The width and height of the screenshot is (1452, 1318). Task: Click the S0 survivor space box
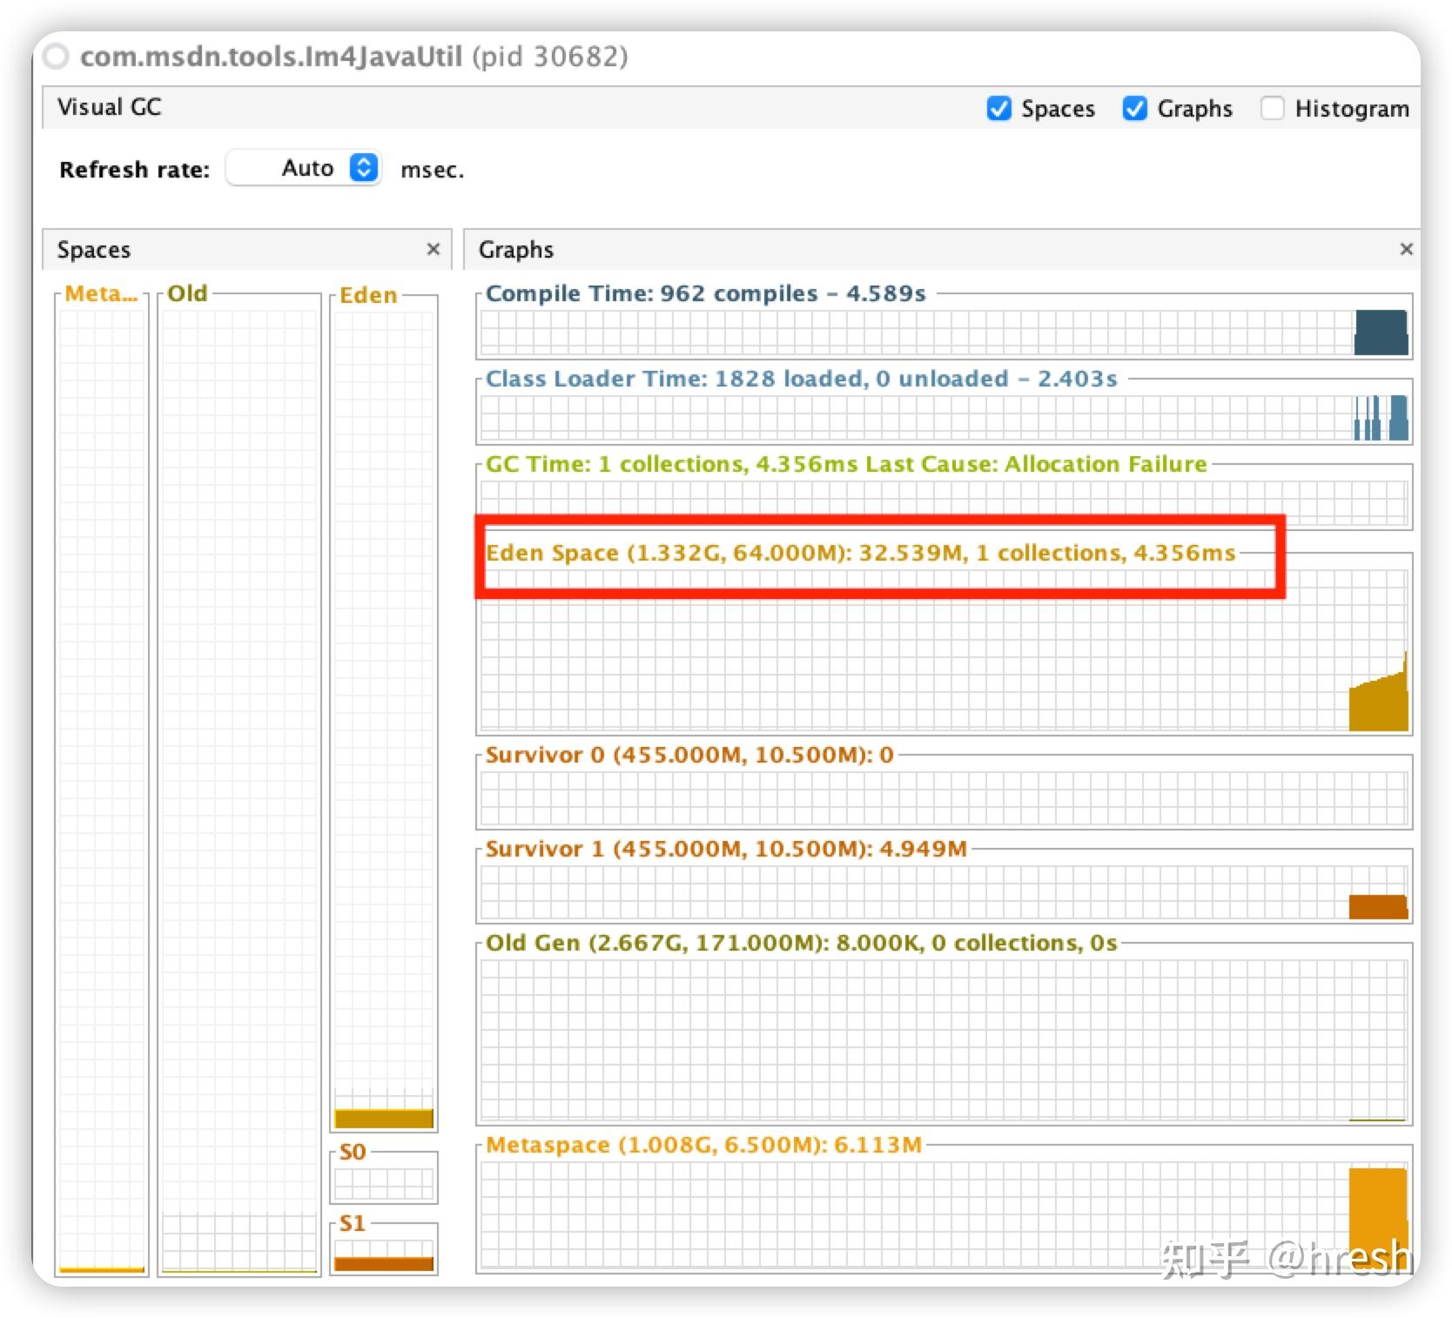tap(384, 1184)
